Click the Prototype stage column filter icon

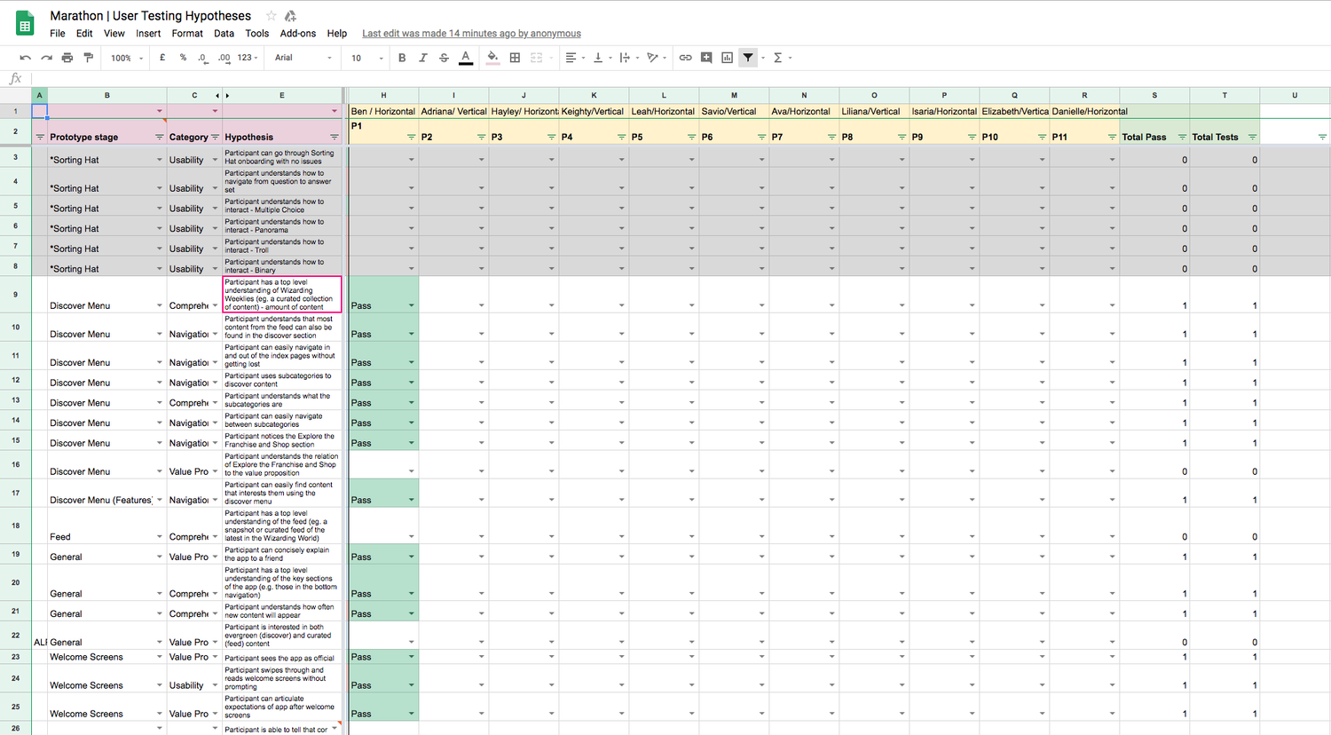(160, 138)
